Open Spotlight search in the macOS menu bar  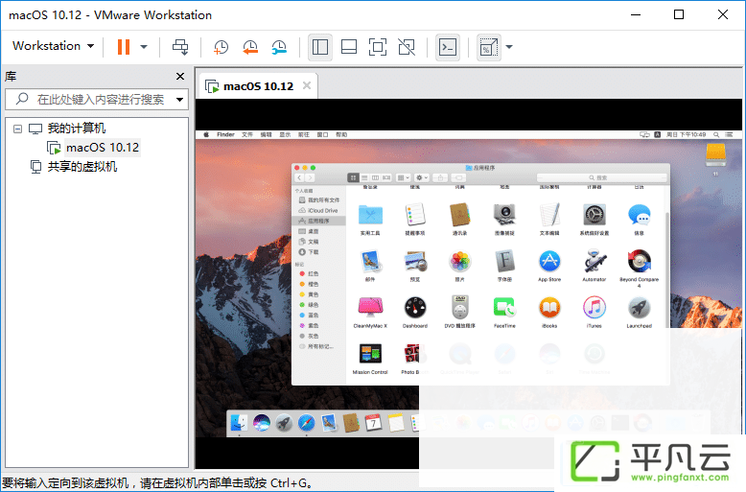click(716, 134)
